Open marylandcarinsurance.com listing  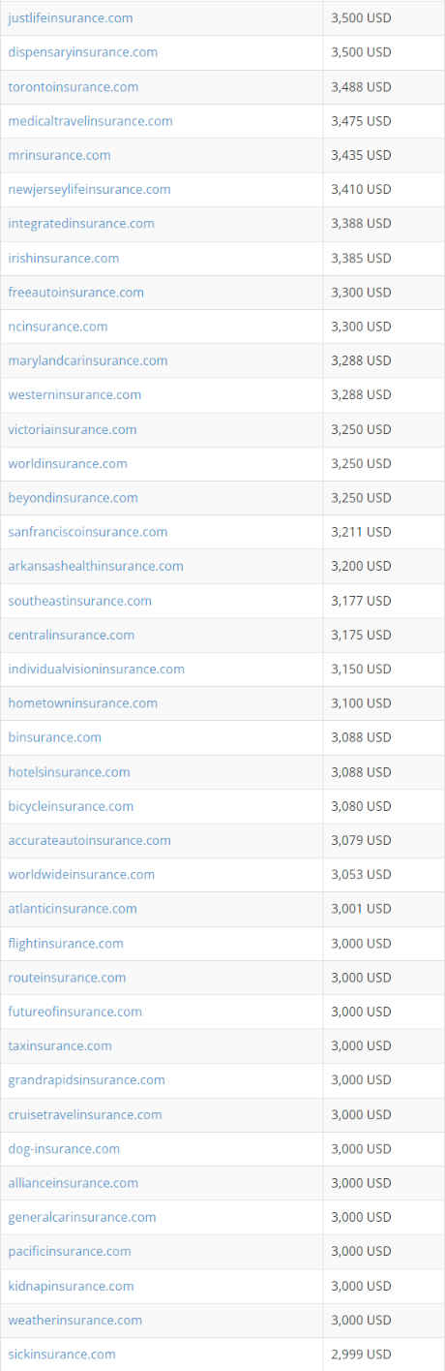coord(88,360)
